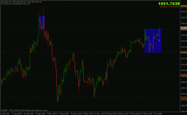Screen dimensions: 187x115
Task: Select the orange up-arrow marker on the chart
Action: point(159,40)
